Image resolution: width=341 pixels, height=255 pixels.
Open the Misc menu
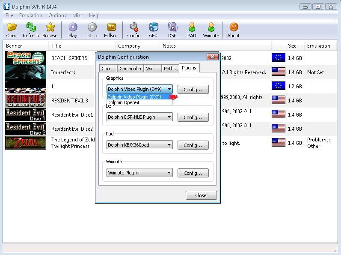pyautogui.click(x=77, y=15)
